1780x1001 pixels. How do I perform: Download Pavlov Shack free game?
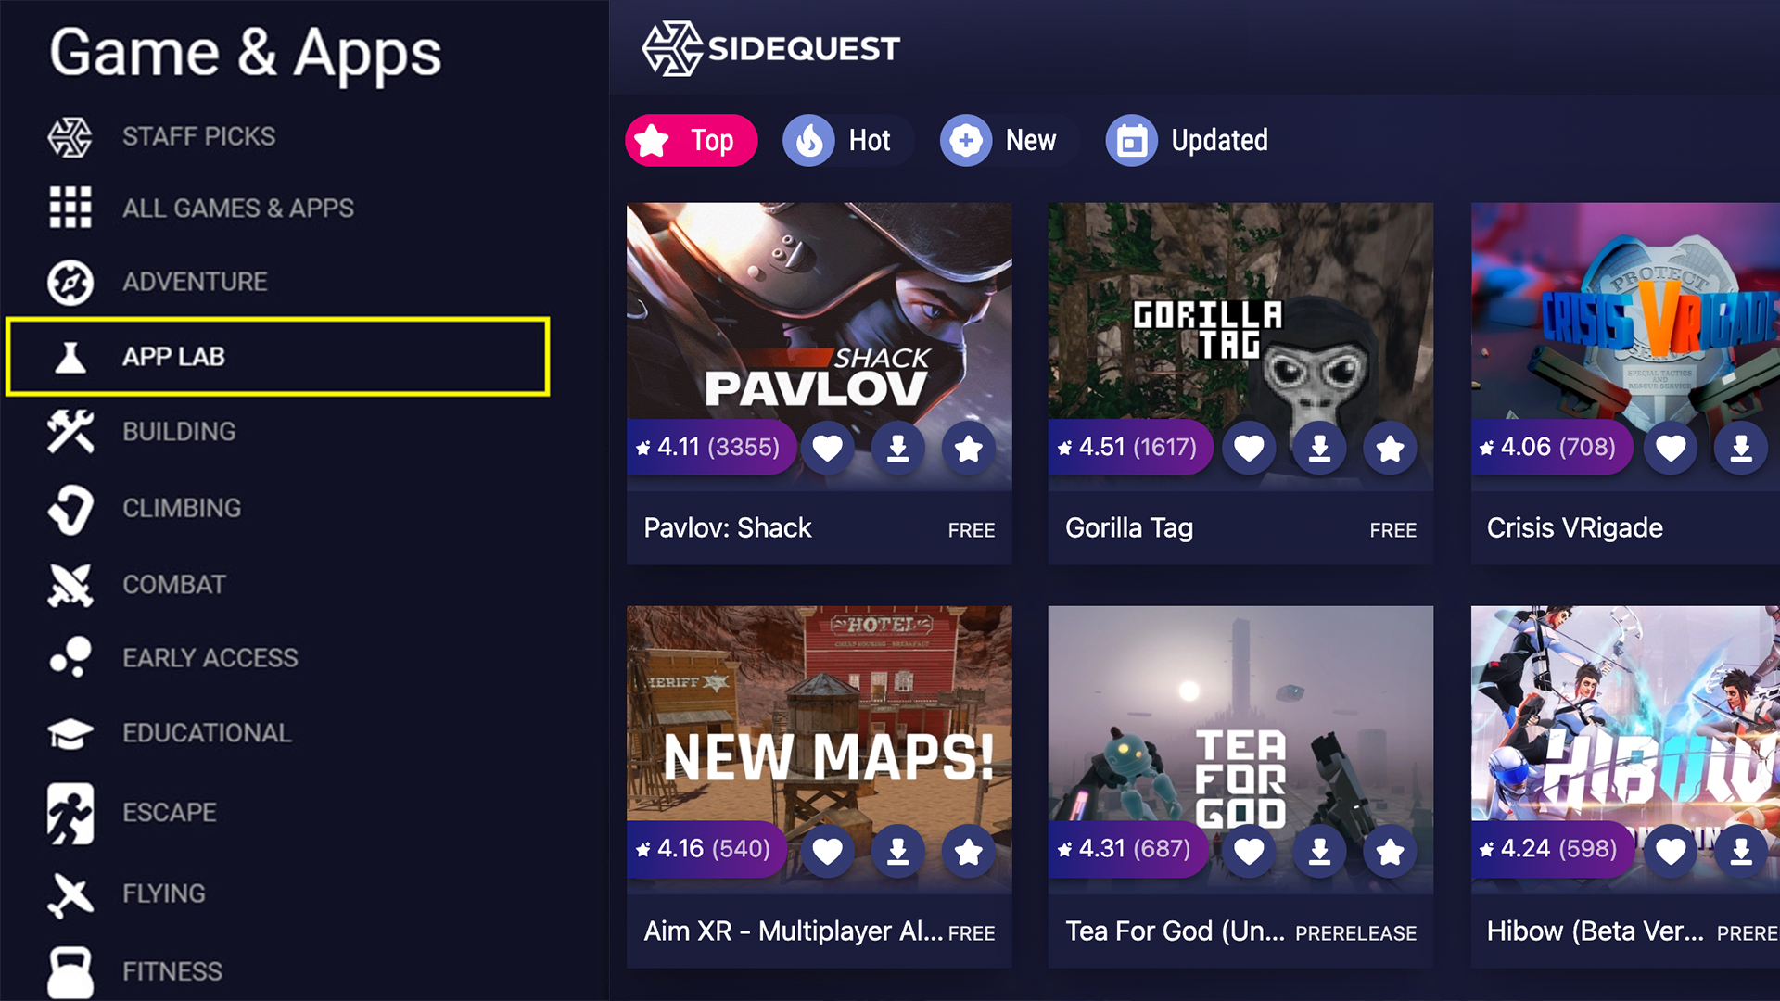click(898, 446)
